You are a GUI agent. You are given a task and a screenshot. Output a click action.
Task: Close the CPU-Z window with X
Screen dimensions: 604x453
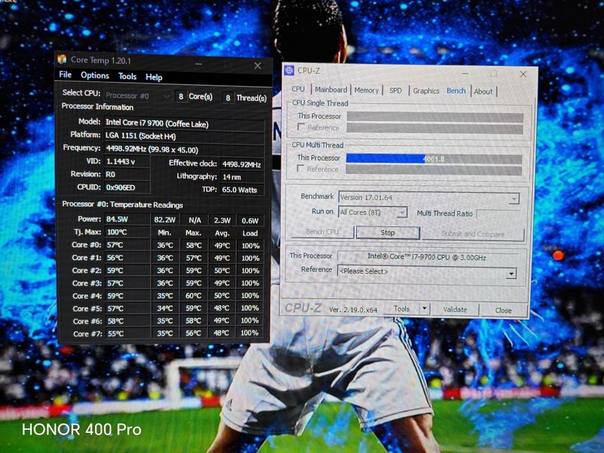click(523, 74)
